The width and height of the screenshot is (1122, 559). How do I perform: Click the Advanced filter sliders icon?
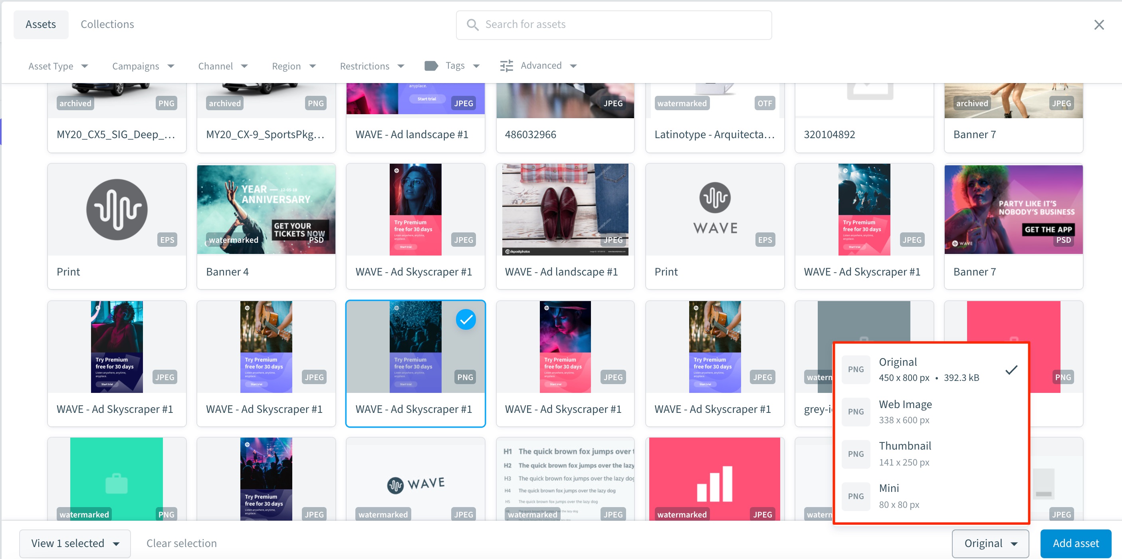[506, 66]
